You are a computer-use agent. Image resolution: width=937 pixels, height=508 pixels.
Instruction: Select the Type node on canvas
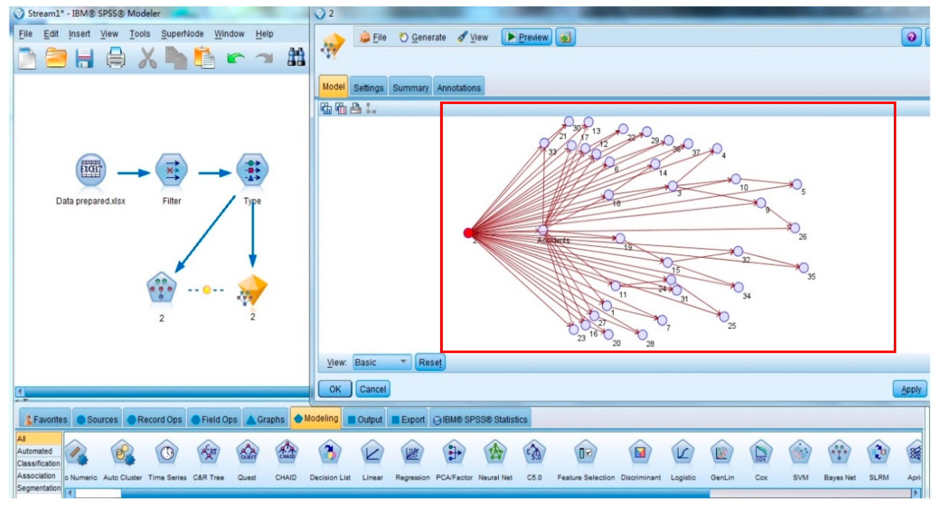[252, 170]
